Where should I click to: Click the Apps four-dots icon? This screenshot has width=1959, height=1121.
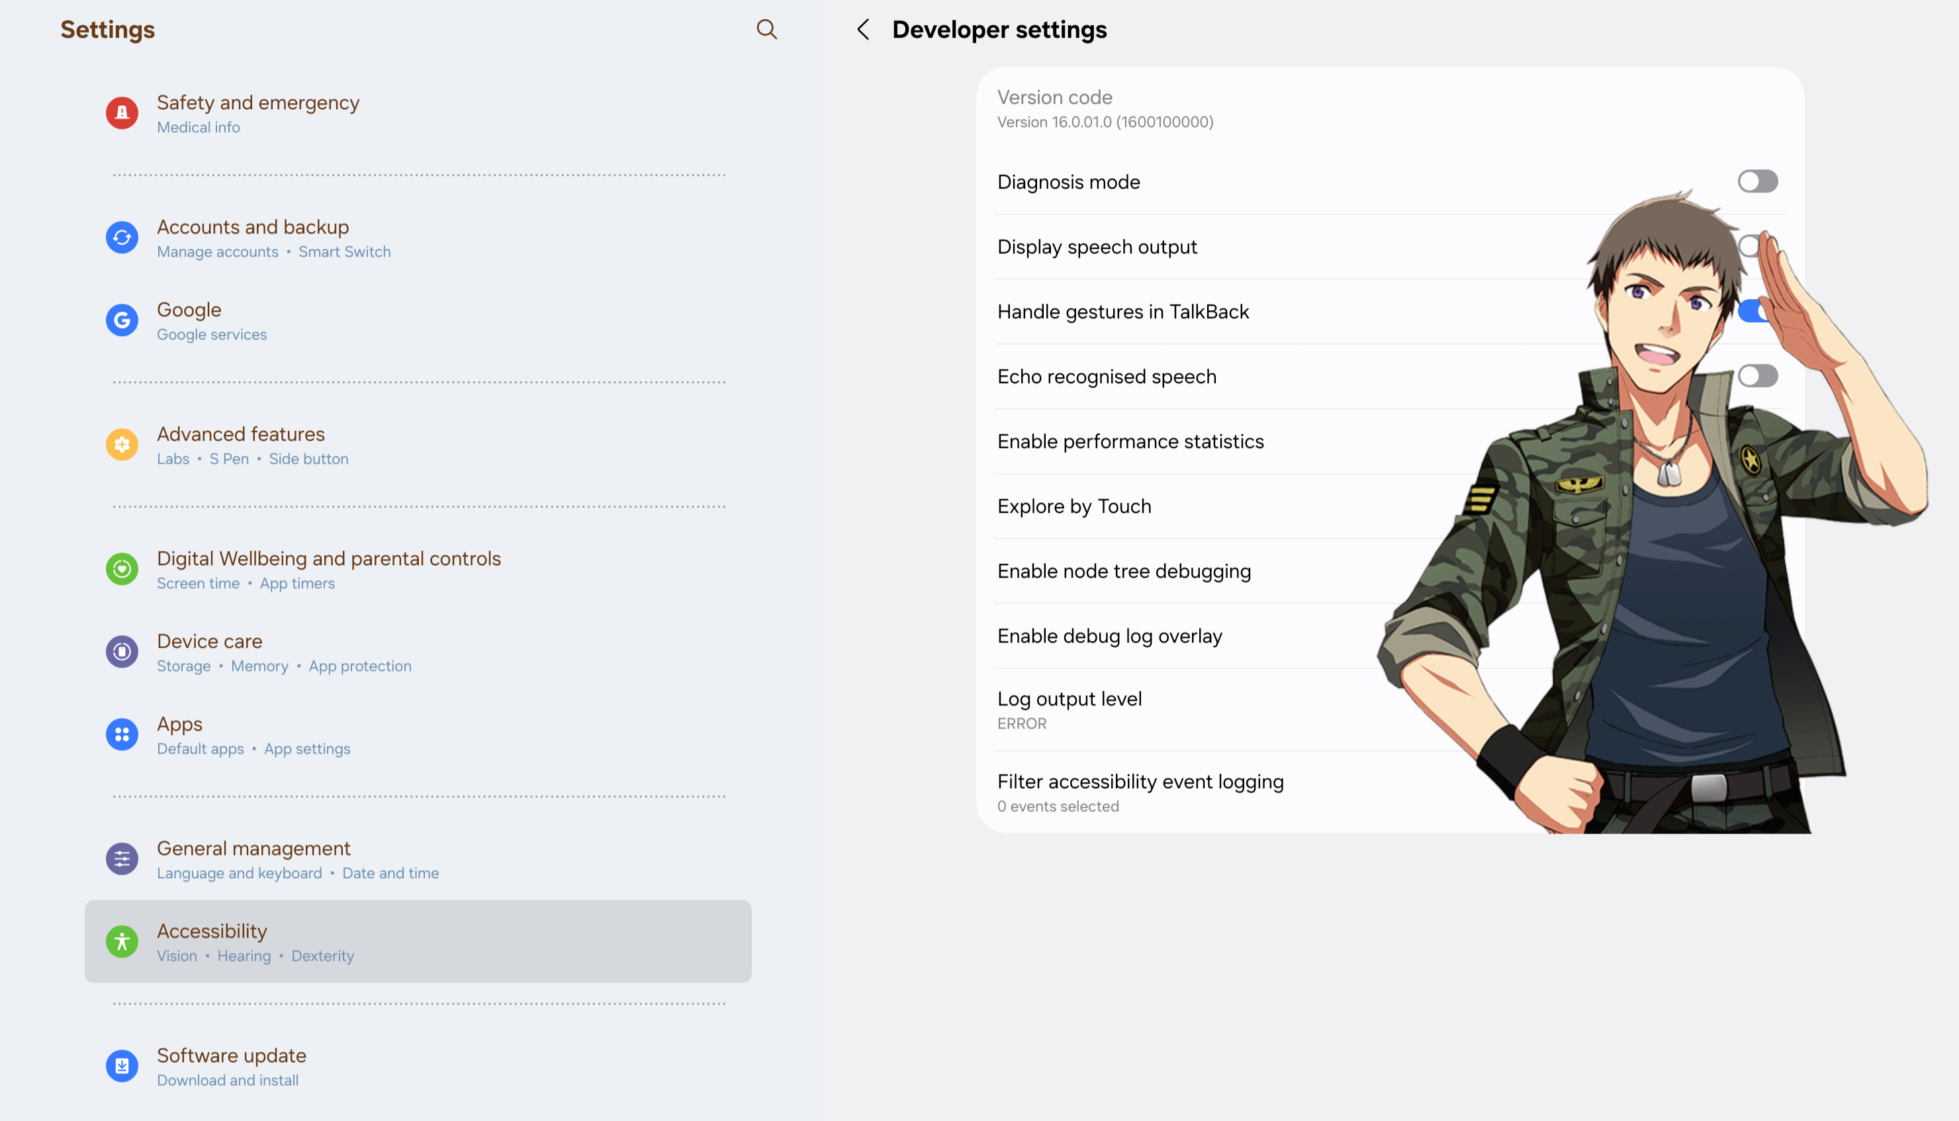coord(122,735)
